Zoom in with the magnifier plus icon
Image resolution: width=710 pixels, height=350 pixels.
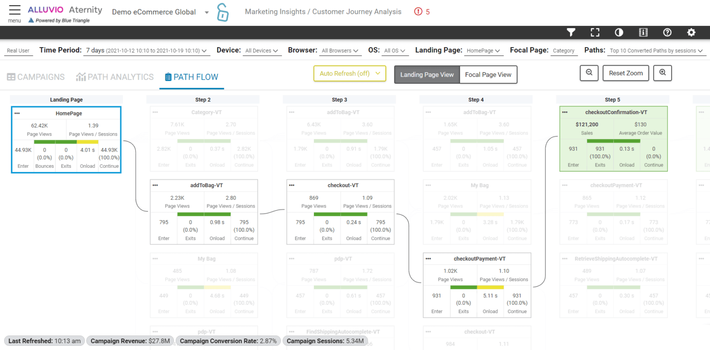coord(662,73)
